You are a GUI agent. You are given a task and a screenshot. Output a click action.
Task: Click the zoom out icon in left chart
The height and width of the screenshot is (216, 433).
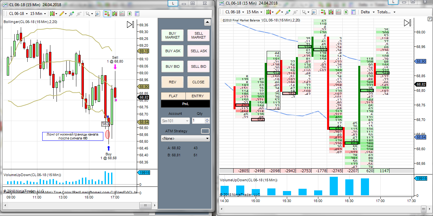79,14
